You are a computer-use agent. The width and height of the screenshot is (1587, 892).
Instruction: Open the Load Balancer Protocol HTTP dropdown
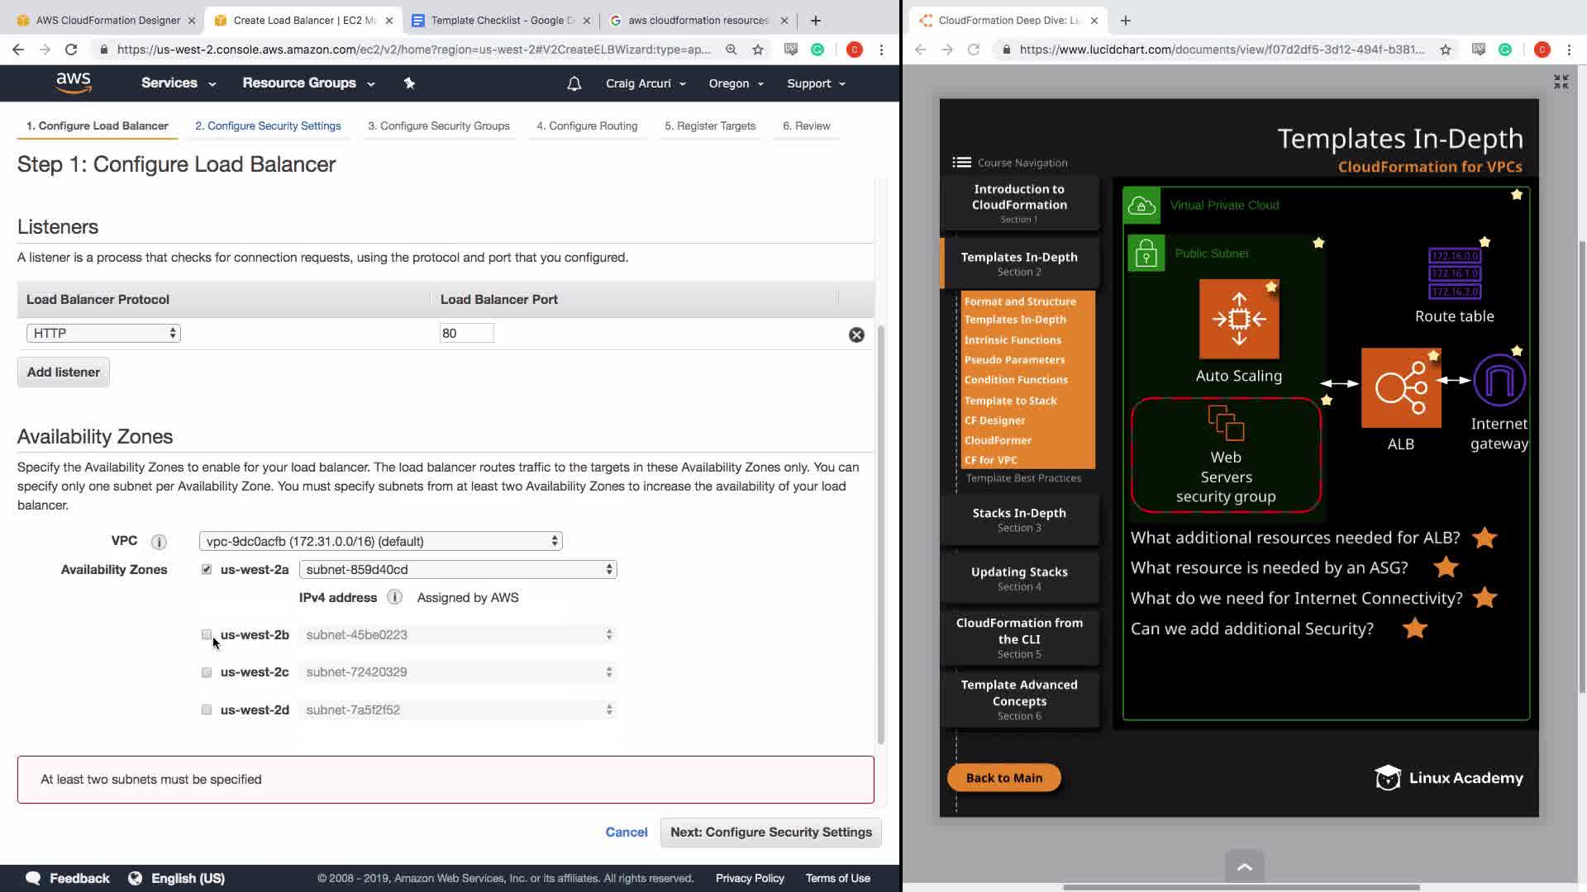[103, 333]
